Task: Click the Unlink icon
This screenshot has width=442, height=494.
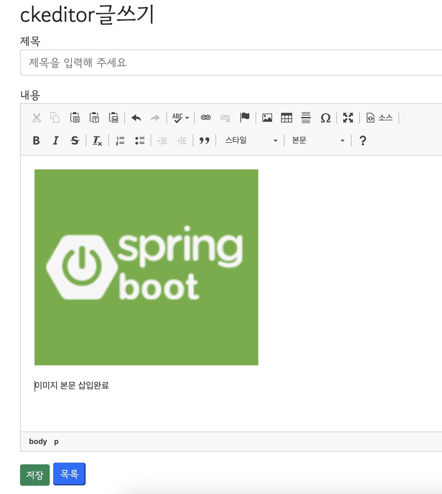Action: tap(225, 118)
